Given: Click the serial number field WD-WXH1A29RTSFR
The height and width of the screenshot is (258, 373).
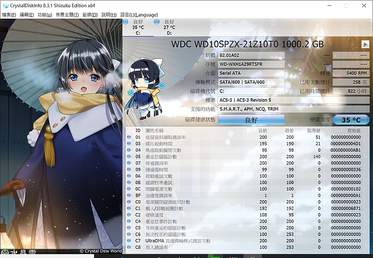Looking at the screenshot, I should [251, 64].
